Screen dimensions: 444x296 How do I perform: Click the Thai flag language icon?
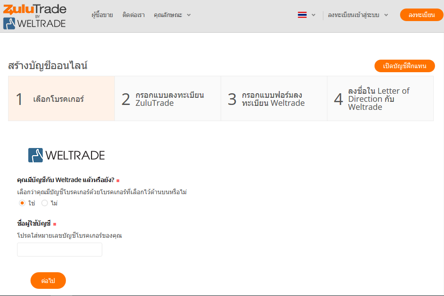tap(302, 15)
